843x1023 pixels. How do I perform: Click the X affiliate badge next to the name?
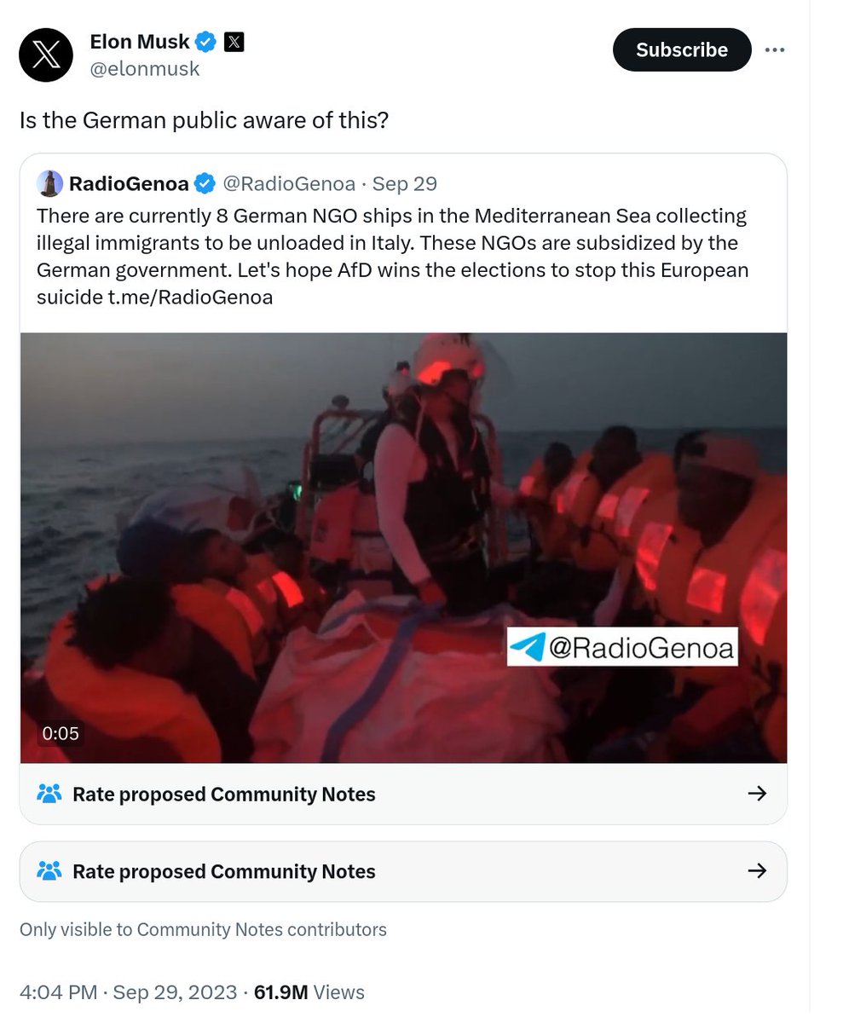click(x=234, y=41)
